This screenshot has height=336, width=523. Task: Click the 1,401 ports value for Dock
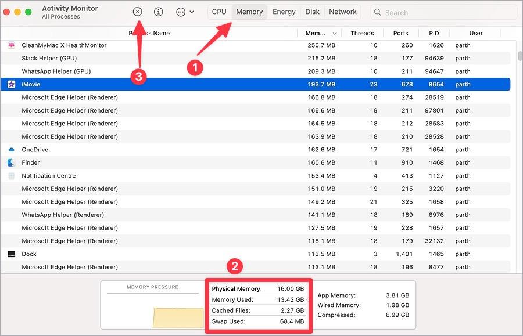point(404,254)
